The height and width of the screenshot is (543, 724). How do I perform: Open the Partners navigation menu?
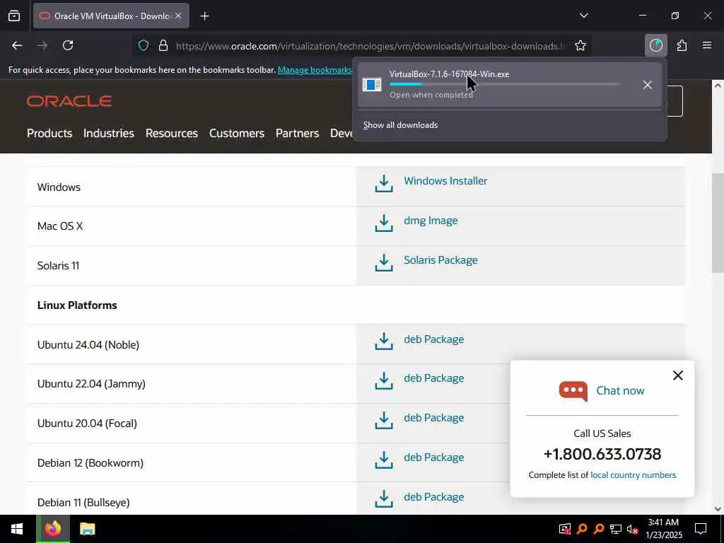coord(298,134)
